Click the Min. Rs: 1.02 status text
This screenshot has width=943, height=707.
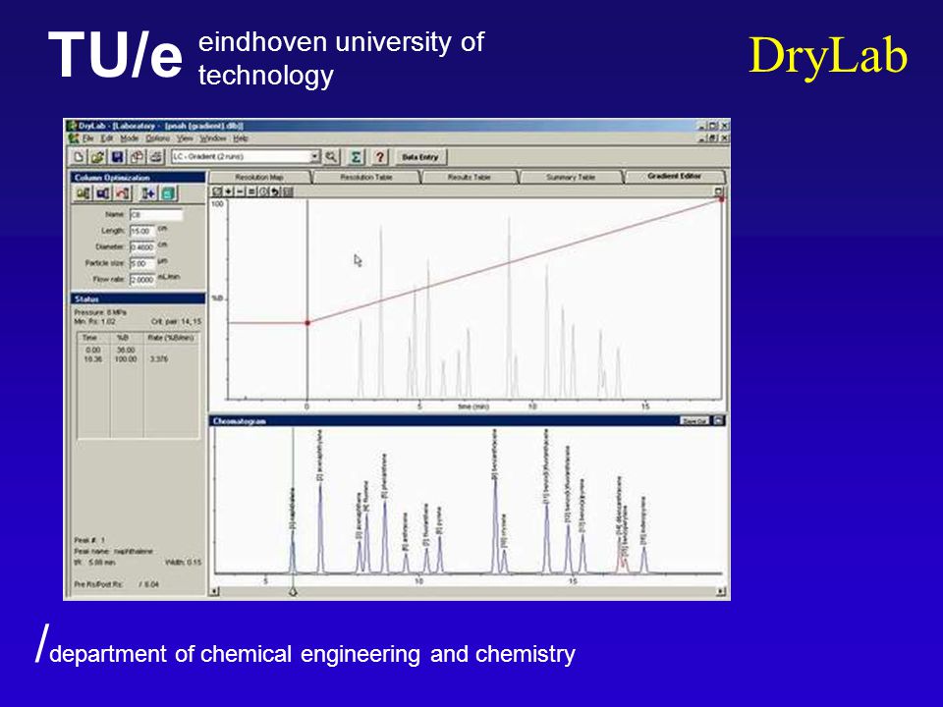point(95,322)
